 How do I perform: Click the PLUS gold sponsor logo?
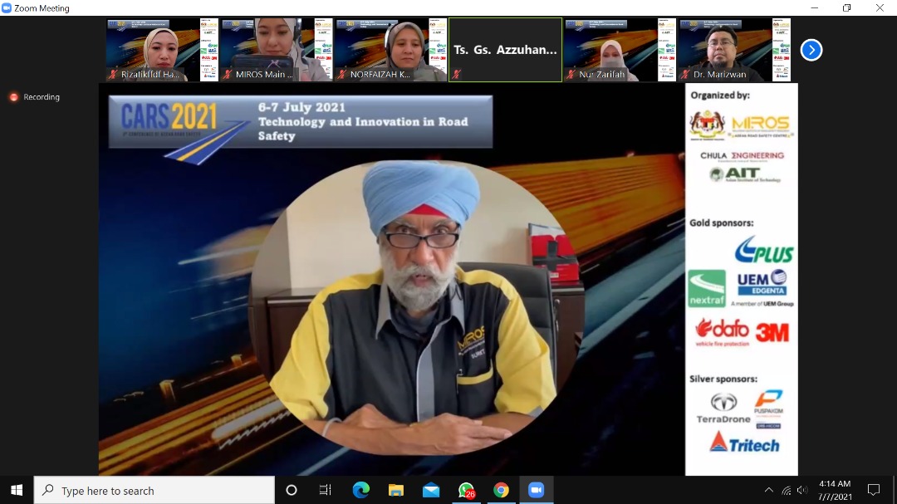(764, 250)
